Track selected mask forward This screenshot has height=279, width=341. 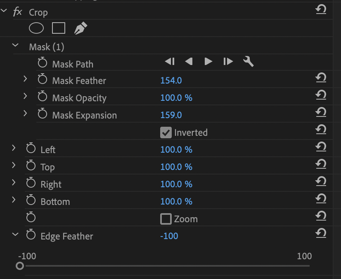tap(208, 62)
